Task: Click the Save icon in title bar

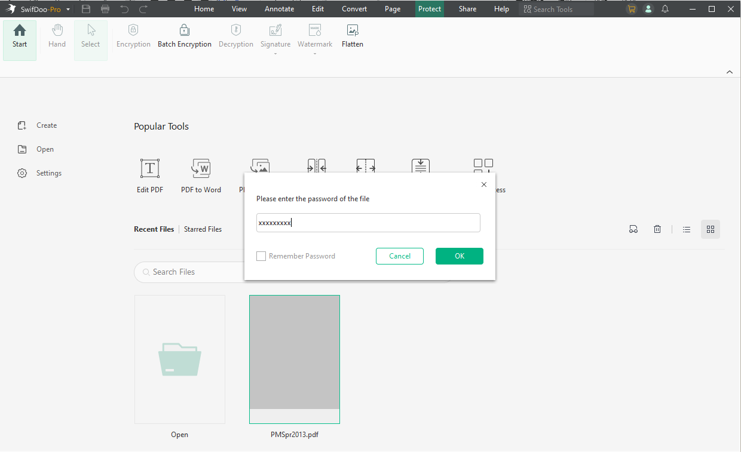Action: (86, 9)
